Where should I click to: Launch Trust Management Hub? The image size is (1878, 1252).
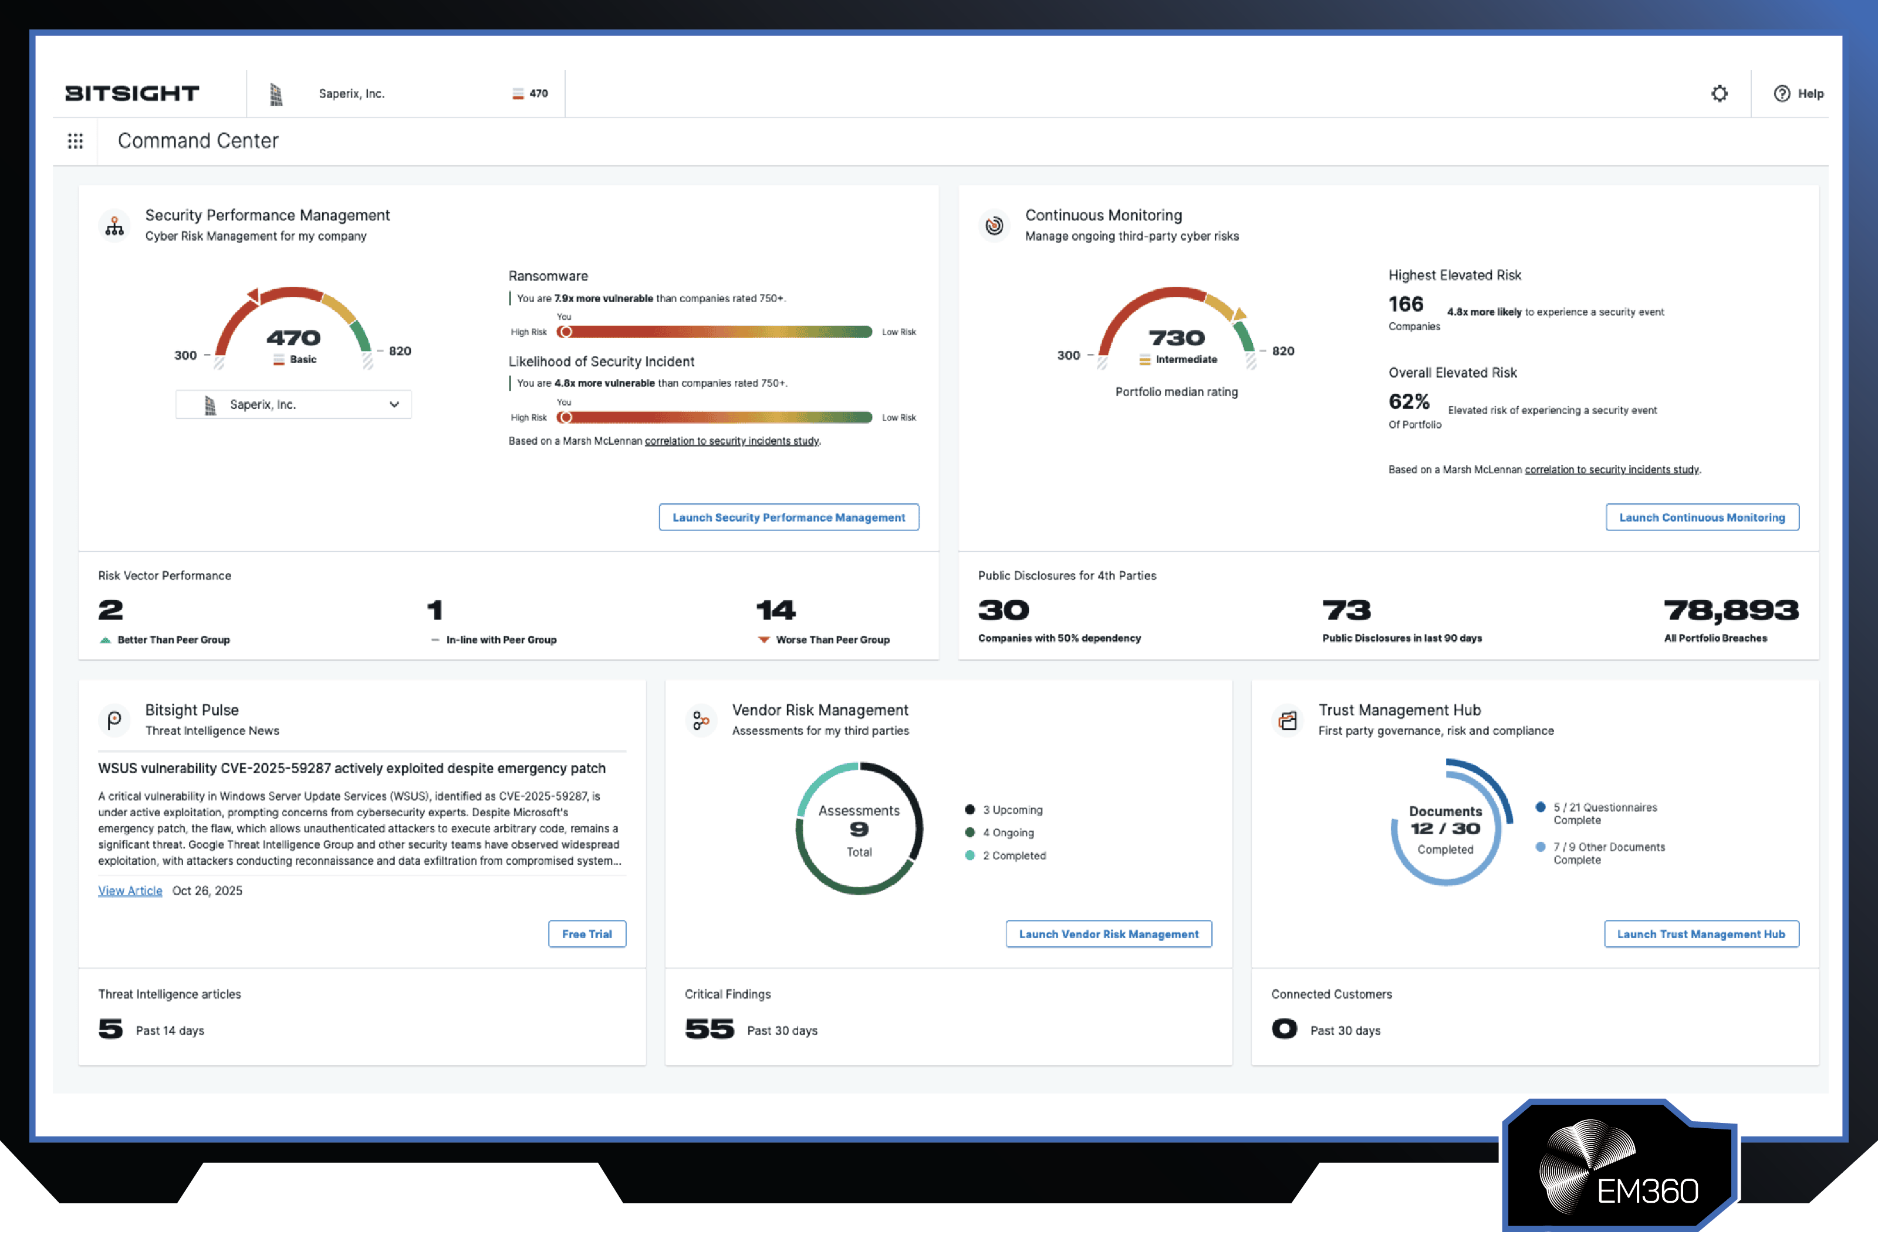(1701, 934)
